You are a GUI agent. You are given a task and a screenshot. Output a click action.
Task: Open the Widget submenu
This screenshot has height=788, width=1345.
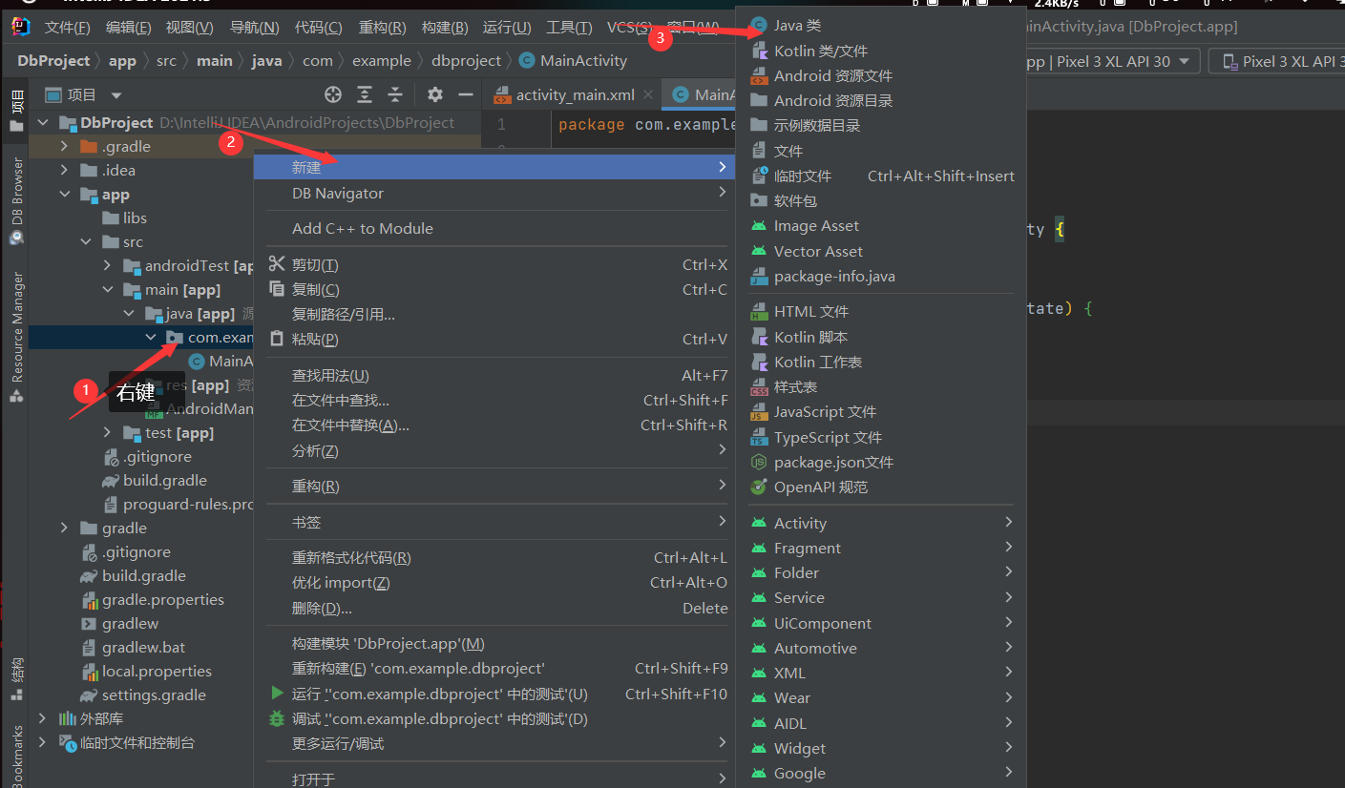click(879, 748)
